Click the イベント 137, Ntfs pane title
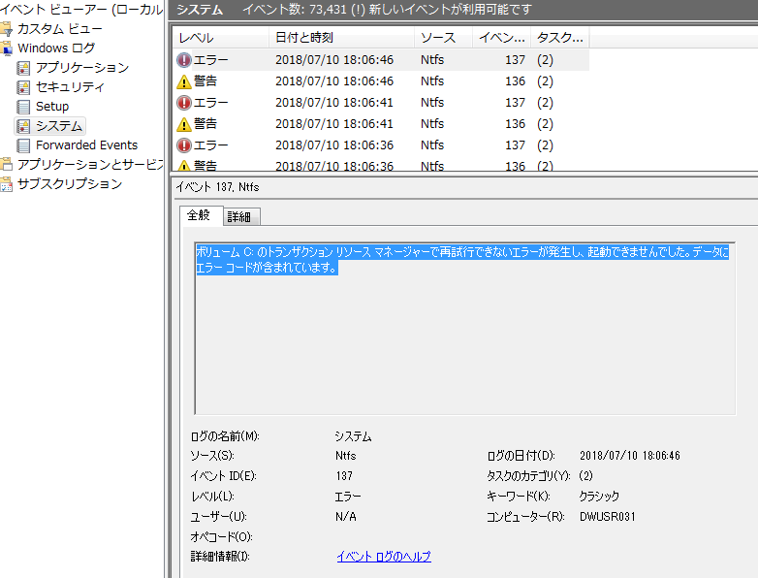Screen dimensions: 758x578 pos(217,187)
